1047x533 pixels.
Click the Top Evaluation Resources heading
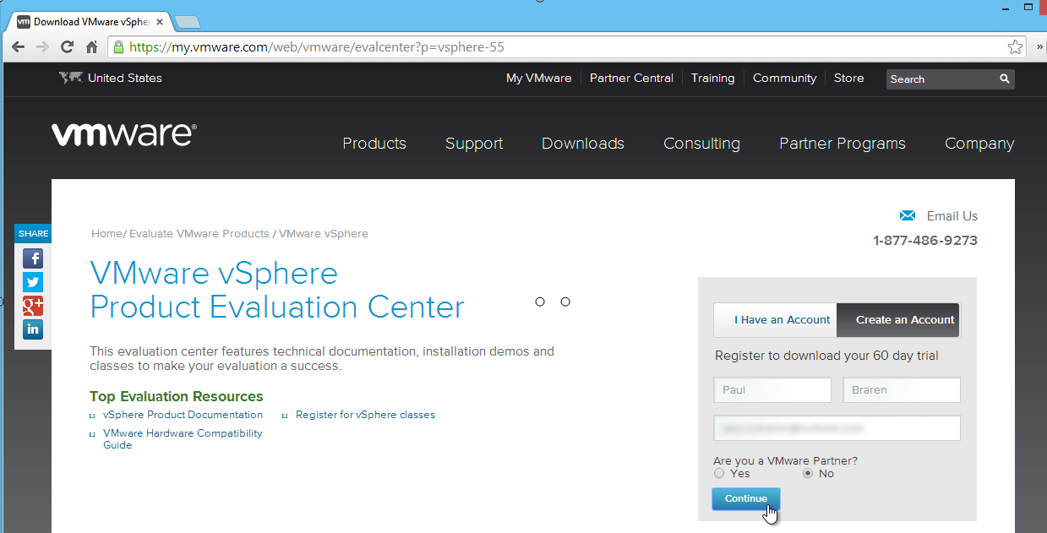177,396
